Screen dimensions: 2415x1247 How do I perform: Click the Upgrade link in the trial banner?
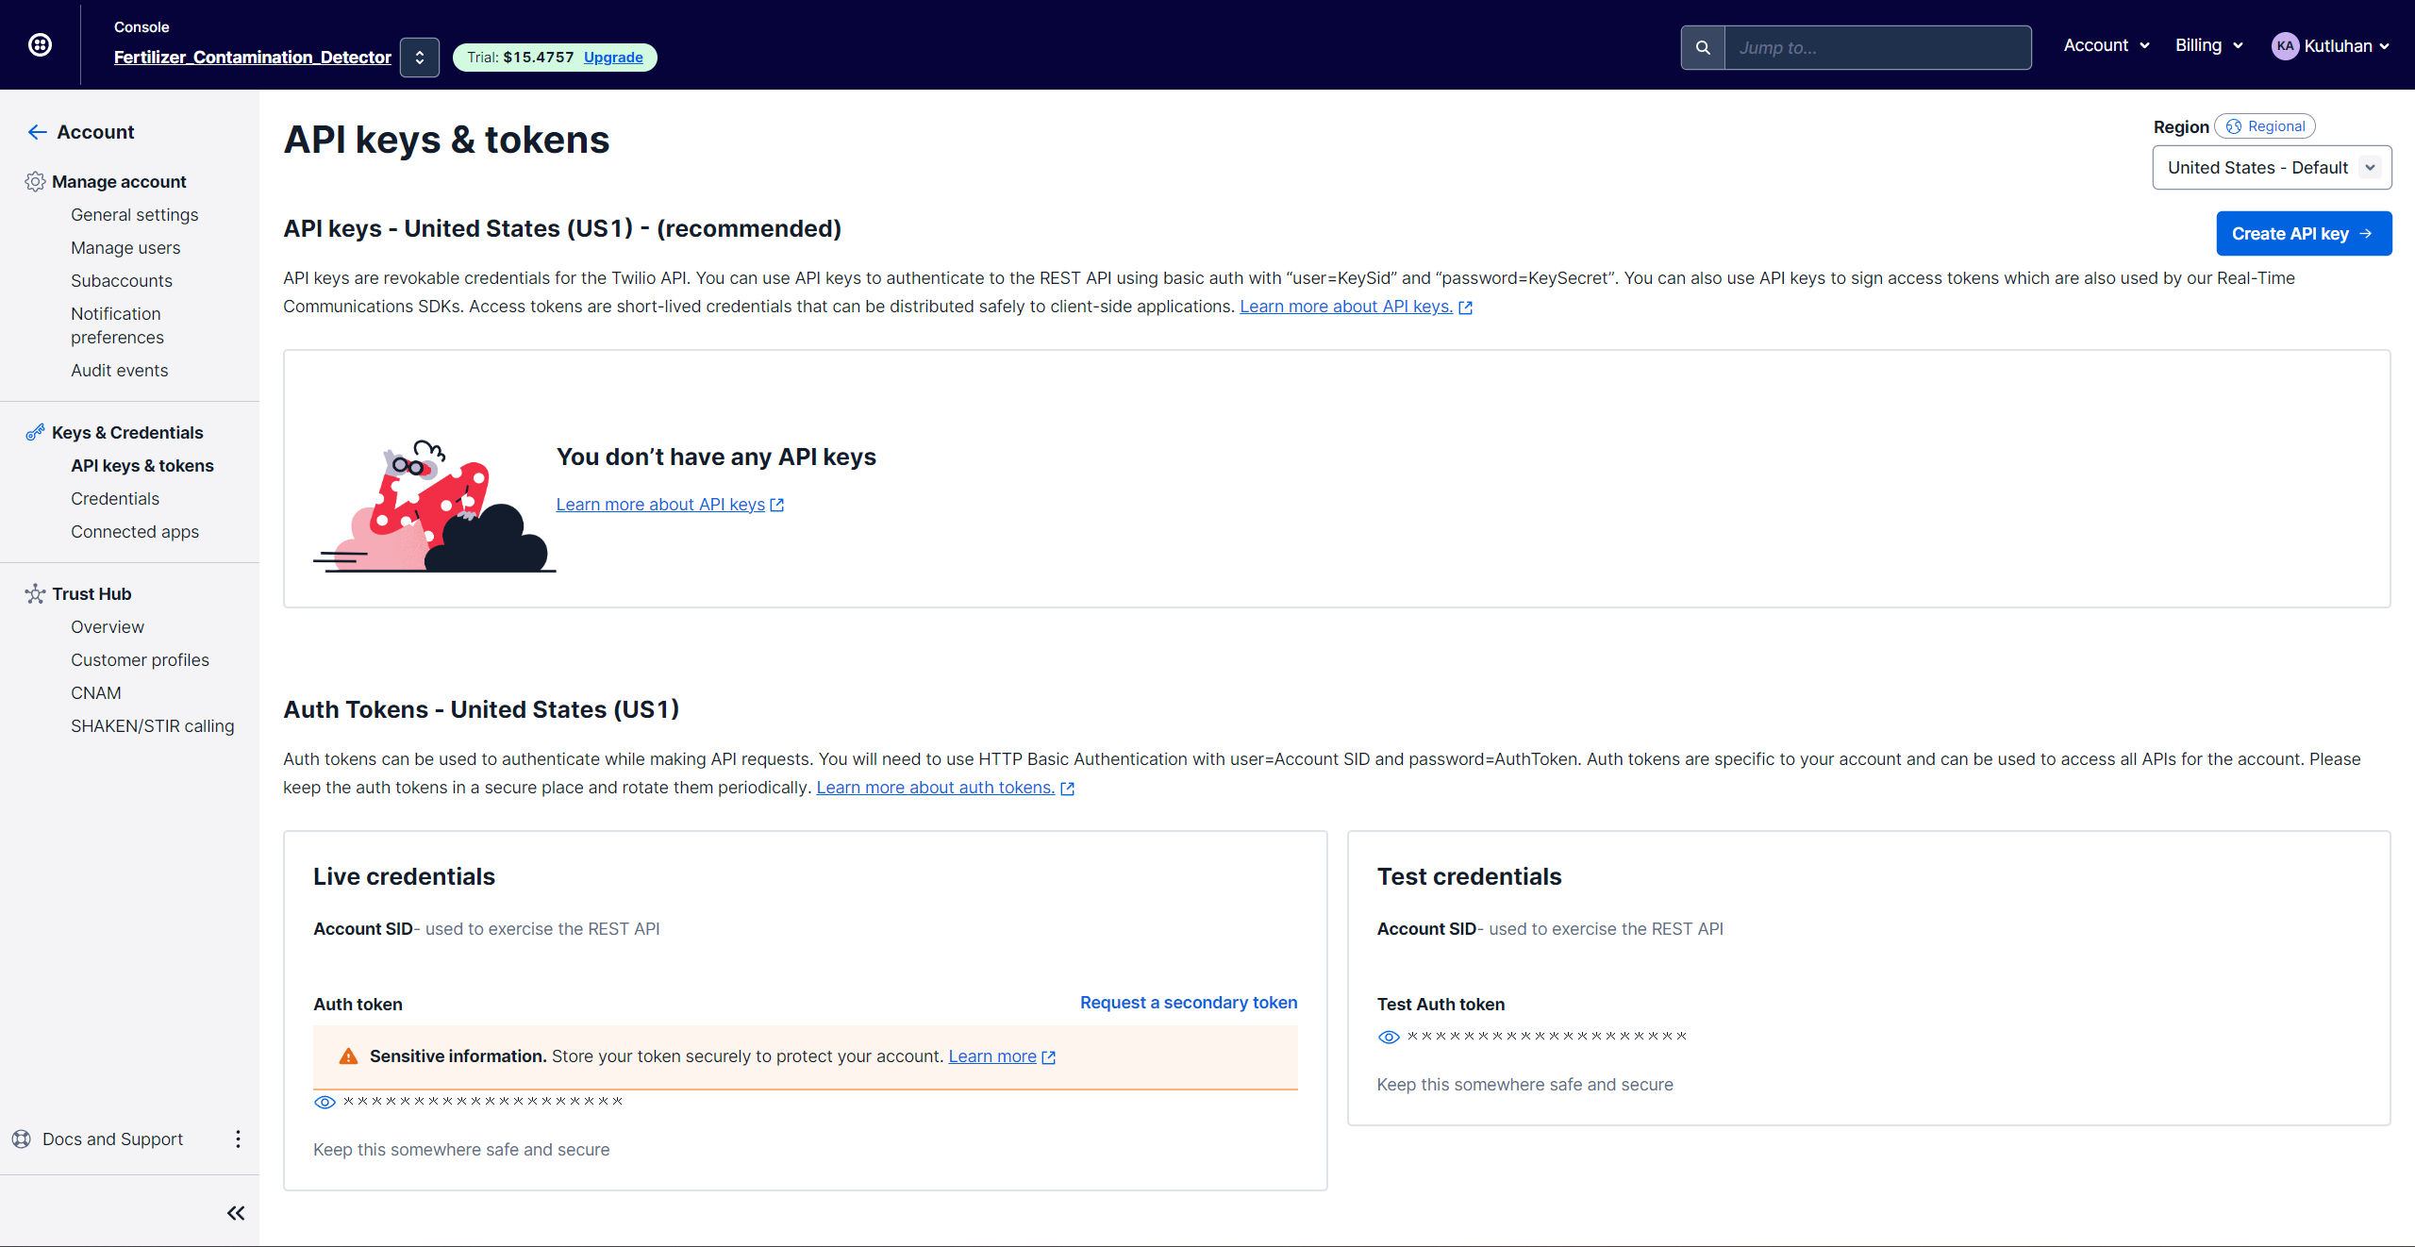[613, 57]
